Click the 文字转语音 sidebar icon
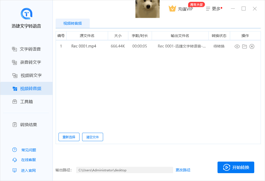 14,49
